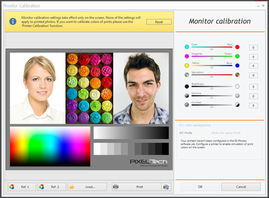Viewport: 269px width, 198px height.
Task: Click the cyan circle icon
Action: (187, 47)
